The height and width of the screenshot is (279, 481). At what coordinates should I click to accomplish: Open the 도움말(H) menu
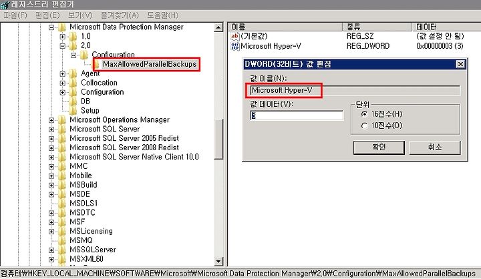click(x=162, y=15)
